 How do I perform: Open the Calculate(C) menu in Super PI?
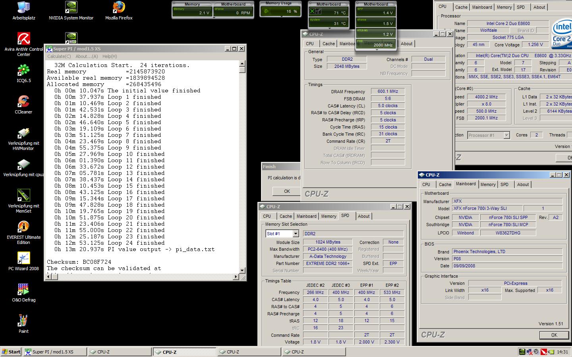coord(59,56)
